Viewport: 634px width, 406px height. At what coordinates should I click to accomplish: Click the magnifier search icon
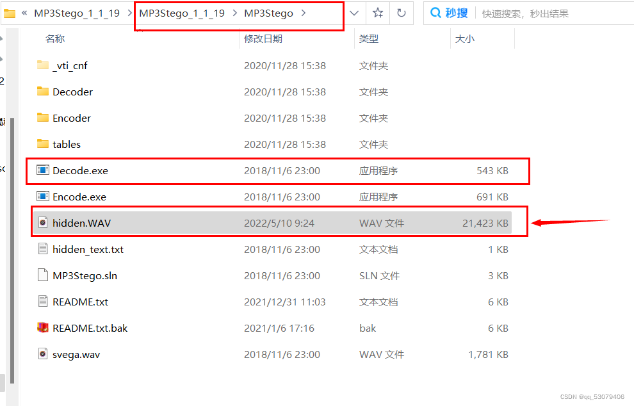pyautogui.click(x=435, y=13)
